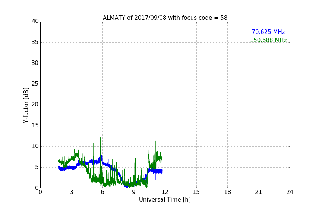Click the x-axis tick label '18'
The image size is (322, 215).
pos(227,192)
